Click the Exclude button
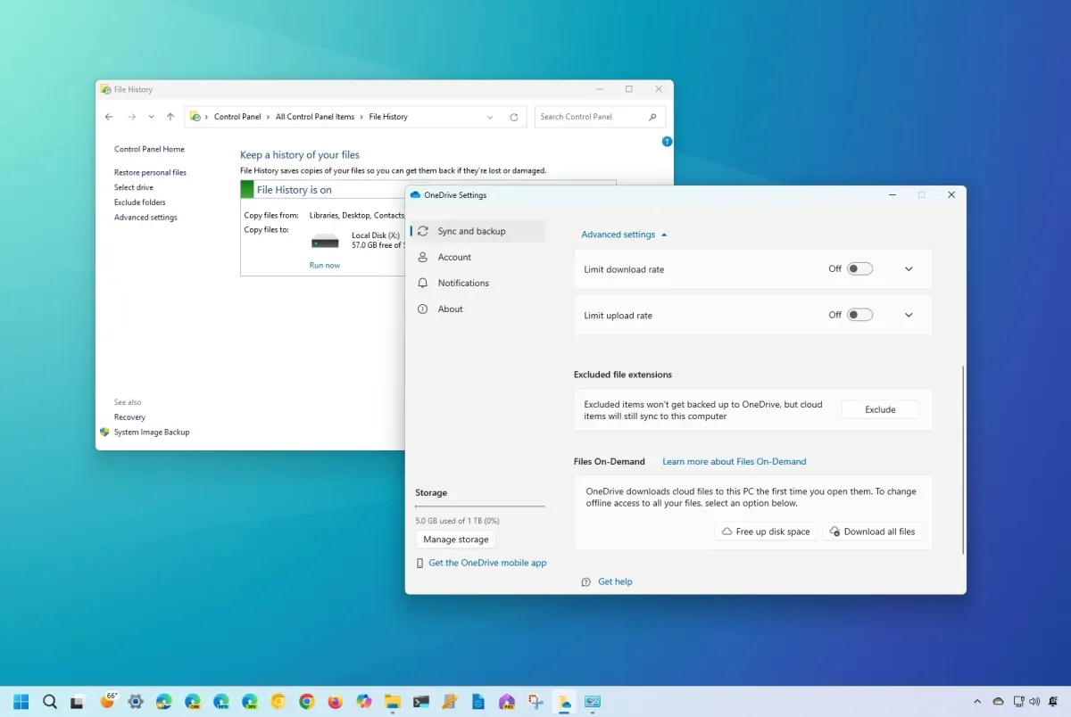This screenshot has height=717, width=1071. point(880,409)
